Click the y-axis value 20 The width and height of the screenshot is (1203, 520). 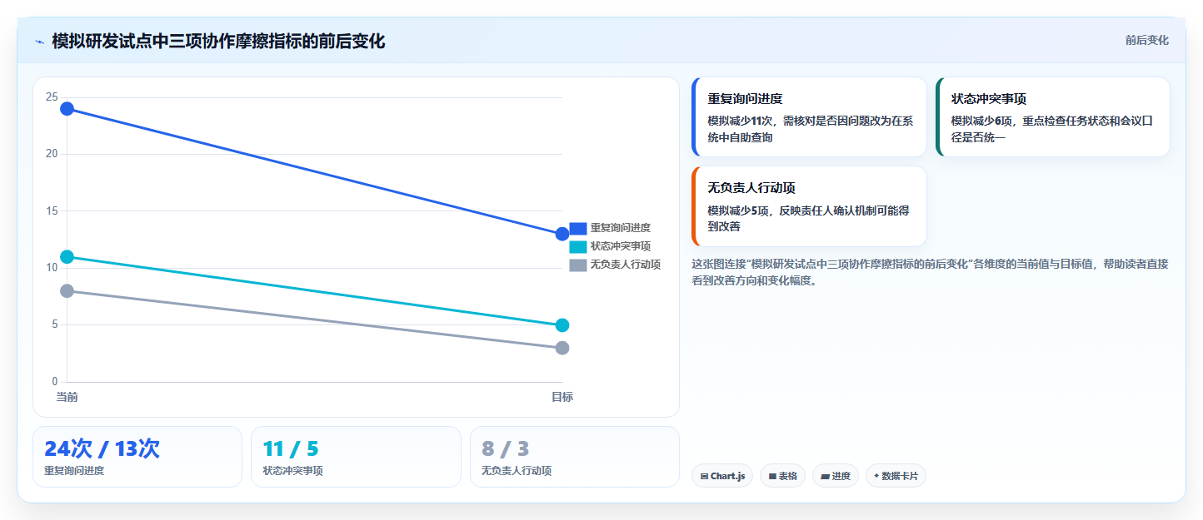point(52,154)
